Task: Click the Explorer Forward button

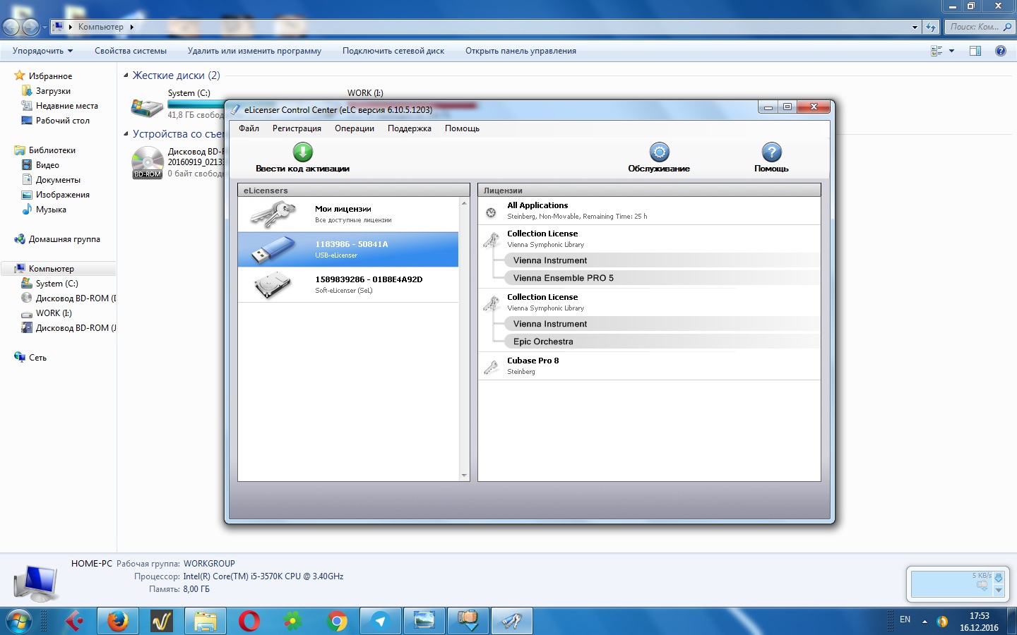Action: tap(30, 27)
